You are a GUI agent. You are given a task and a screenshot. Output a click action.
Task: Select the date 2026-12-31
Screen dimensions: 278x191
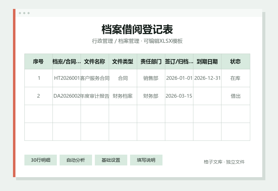click(207, 78)
